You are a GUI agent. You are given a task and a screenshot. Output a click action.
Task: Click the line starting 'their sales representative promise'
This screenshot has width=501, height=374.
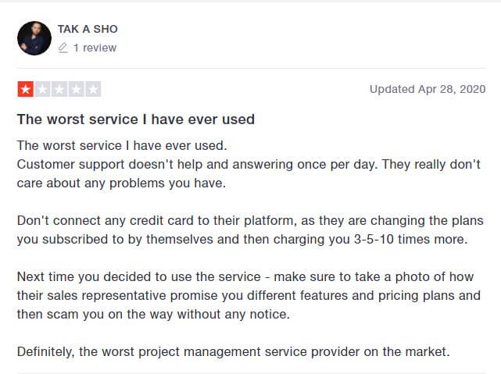click(x=249, y=296)
